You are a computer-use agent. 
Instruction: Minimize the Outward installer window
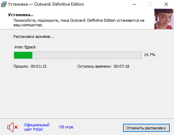click(134, 5)
